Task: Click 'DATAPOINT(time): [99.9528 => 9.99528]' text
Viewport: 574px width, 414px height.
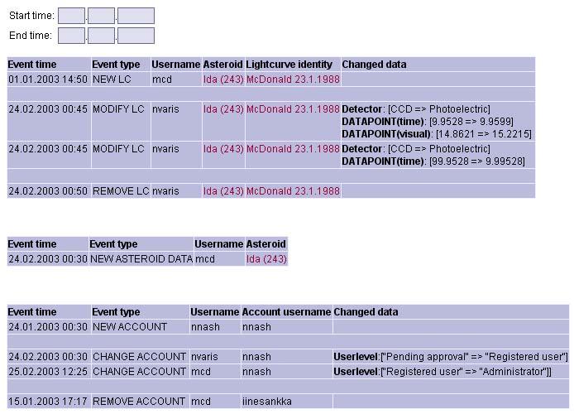Action: pyautogui.click(x=433, y=161)
